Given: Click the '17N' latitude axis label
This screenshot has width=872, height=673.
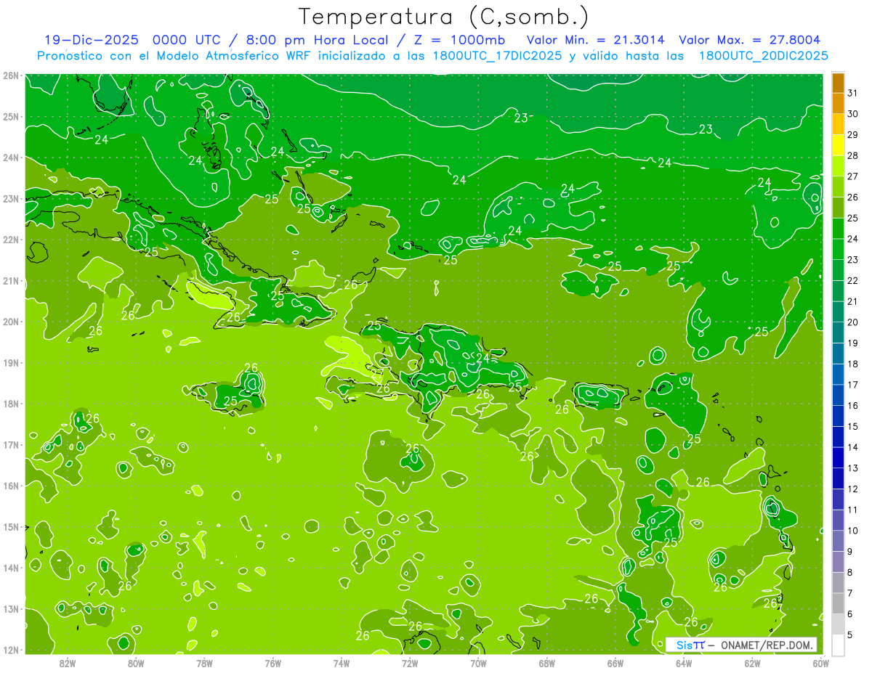Looking at the screenshot, I should pyautogui.click(x=11, y=444).
